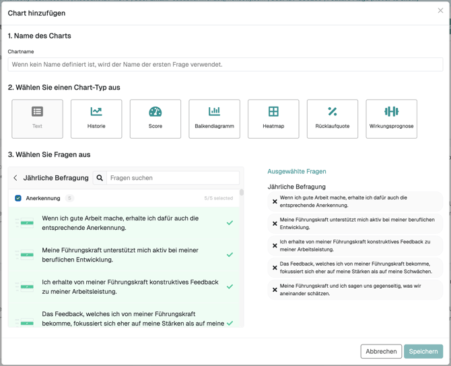Click the Abbrechen button

(x=381, y=351)
